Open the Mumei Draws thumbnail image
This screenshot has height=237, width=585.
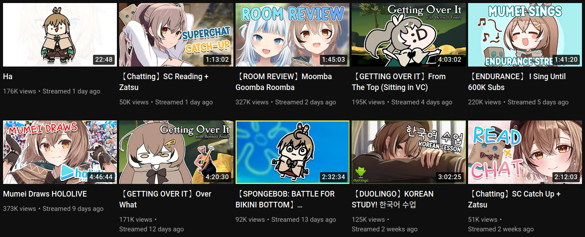pyautogui.click(x=60, y=152)
